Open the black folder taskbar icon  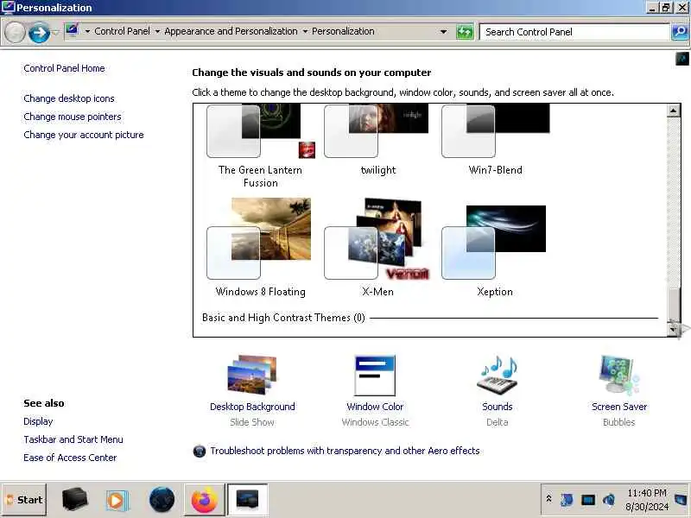point(74,500)
